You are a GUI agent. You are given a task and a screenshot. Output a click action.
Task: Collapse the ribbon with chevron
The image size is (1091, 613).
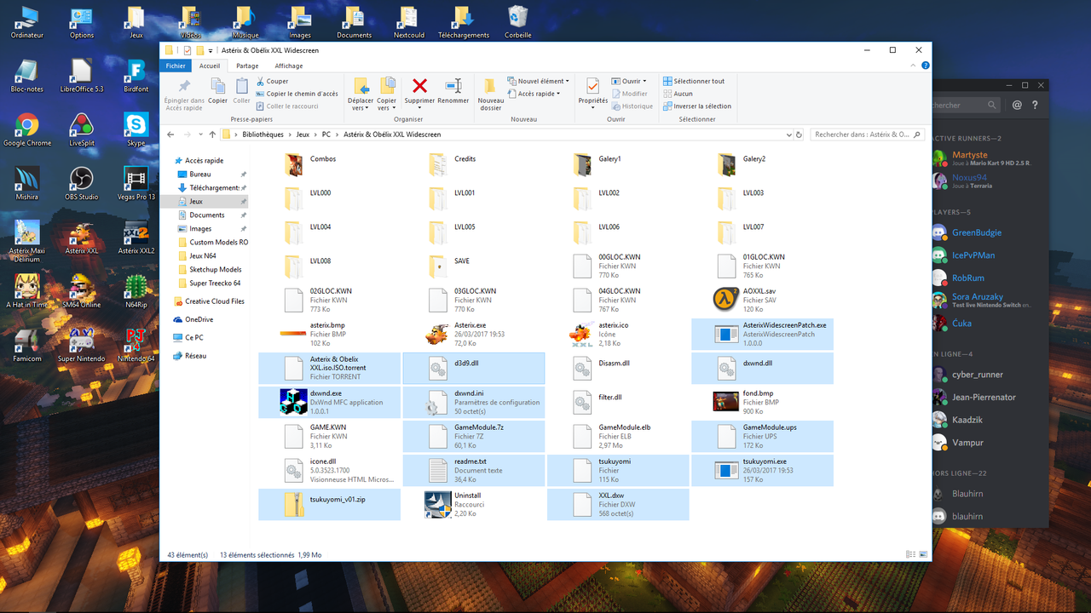coord(911,66)
